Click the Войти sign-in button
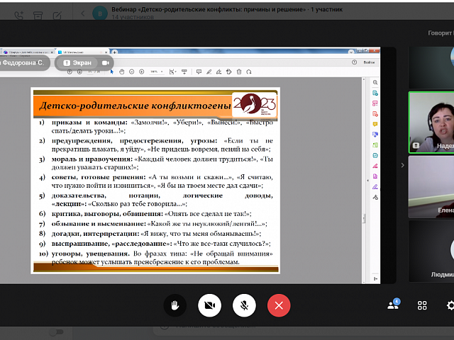Image resolution: width=454 pixels, height=340 pixels. [368, 62]
